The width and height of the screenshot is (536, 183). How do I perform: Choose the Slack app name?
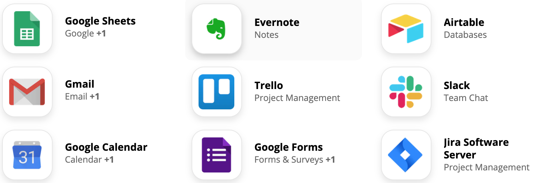pyautogui.click(x=457, y=86)
